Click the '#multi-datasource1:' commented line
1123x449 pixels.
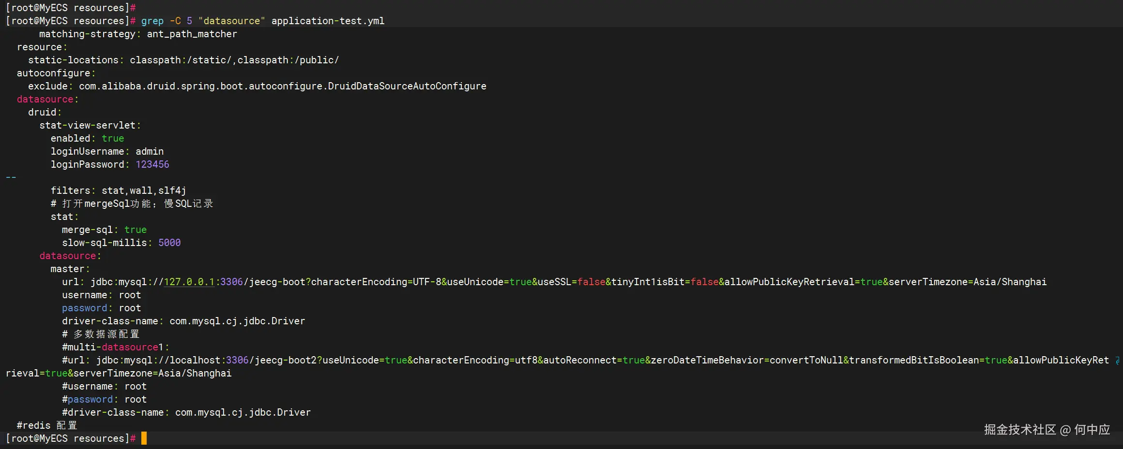click(x=116, y=347)
